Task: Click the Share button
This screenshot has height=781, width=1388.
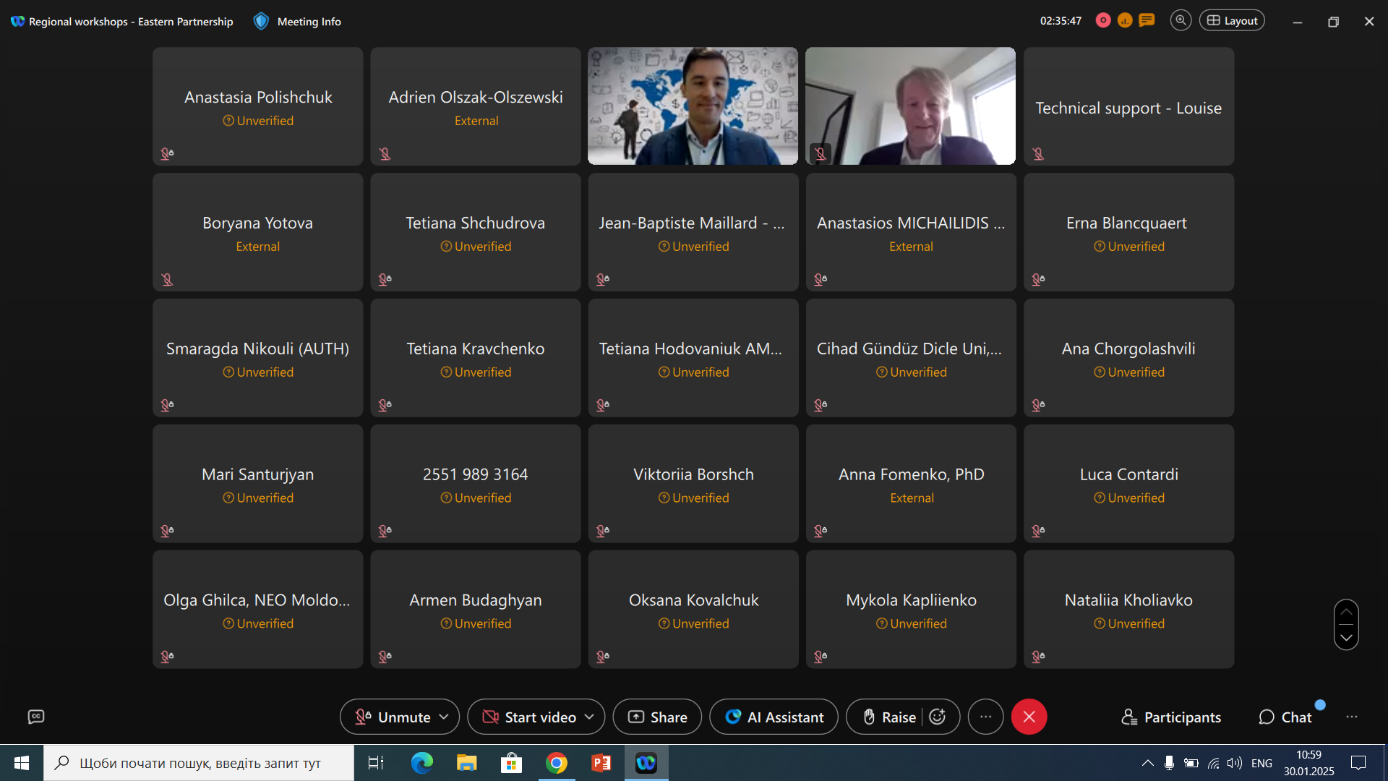Action: coord(657,717)
